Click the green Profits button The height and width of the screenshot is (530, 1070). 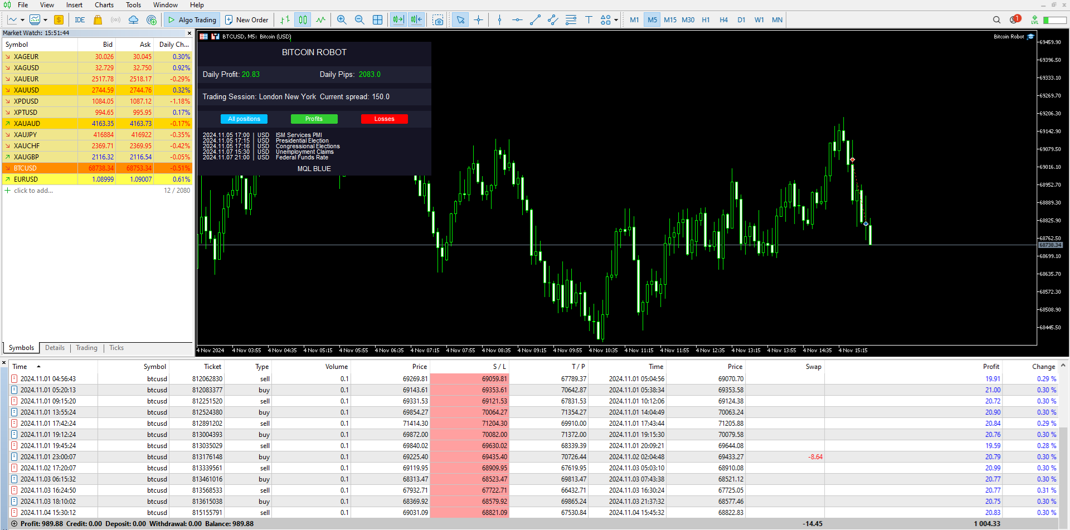[x=314, y=119]
